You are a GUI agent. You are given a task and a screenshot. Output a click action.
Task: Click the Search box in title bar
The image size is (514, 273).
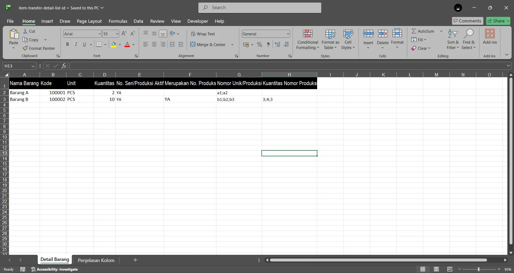click(x=260, y=8)
